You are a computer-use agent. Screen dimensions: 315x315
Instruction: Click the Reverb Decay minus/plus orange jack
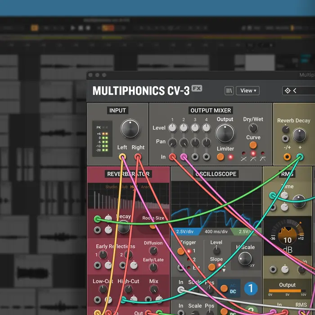287,157
